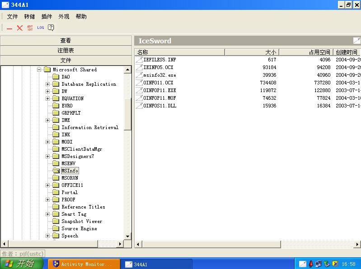Screen dimensions: 361x269
Task: Expand the MODI folder
Action: [47, 142]
